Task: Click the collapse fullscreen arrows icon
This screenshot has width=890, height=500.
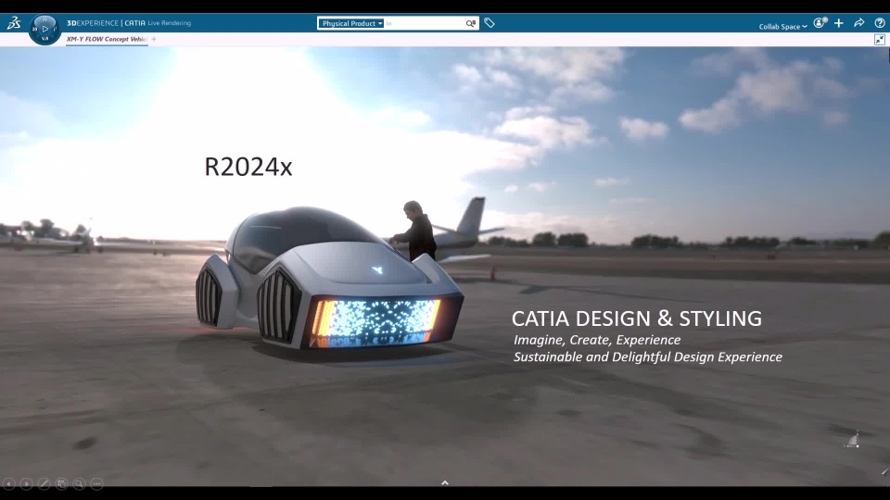Action: [x=879, y=39]
